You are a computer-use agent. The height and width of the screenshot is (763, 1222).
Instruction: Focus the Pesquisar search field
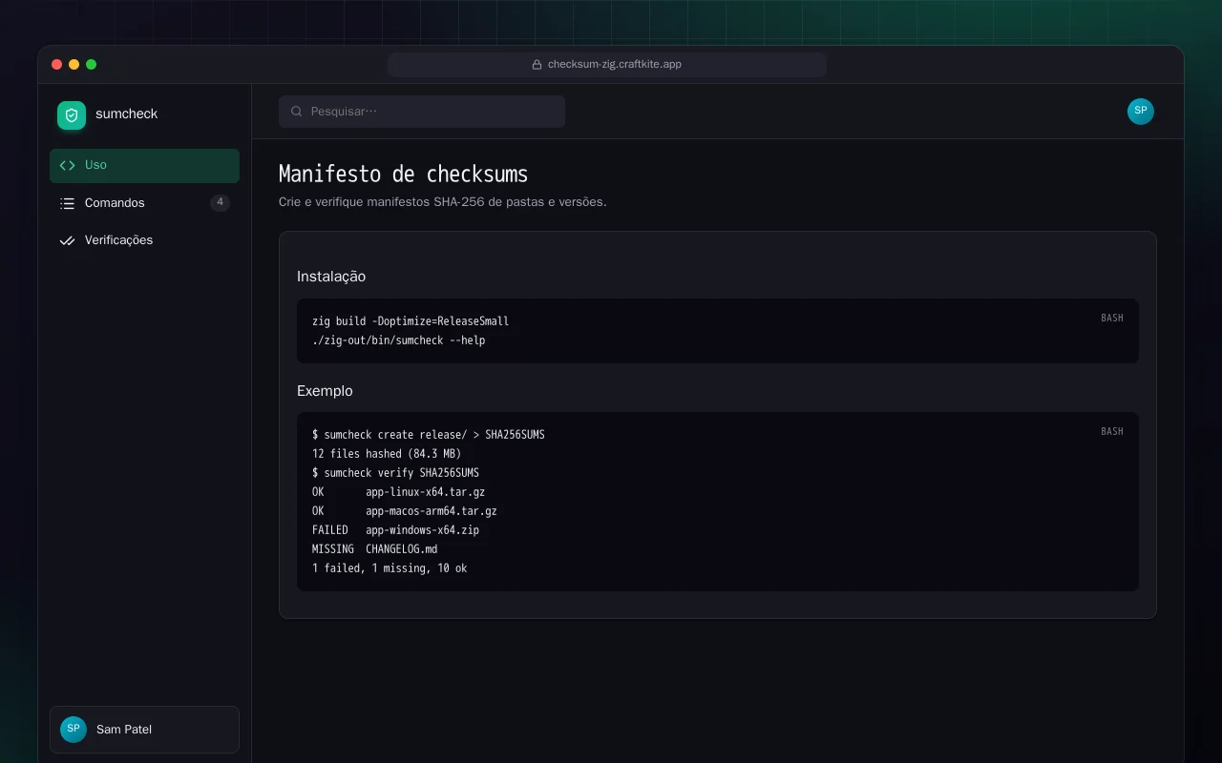pos(422,112)
